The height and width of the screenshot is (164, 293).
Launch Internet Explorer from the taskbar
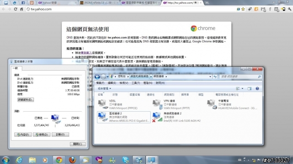click(19, 160)
